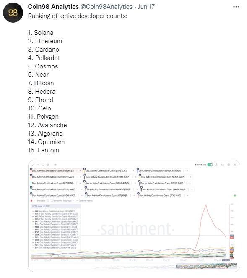Remove the SOL contributors count metric

coord(80,171)
